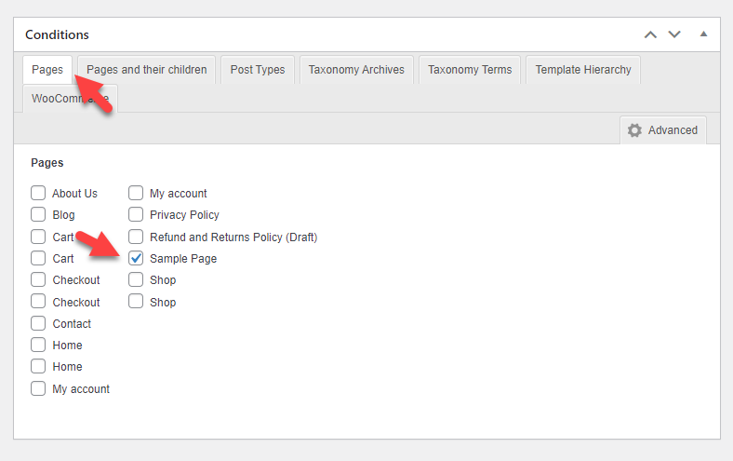Enable the Privacy Policy checkbox
733x461 pixels.
136,214
